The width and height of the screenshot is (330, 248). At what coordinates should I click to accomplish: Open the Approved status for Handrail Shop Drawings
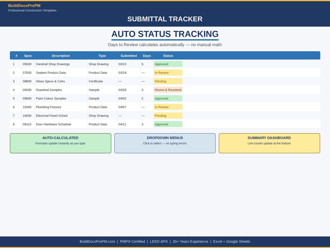click(168, 64)
